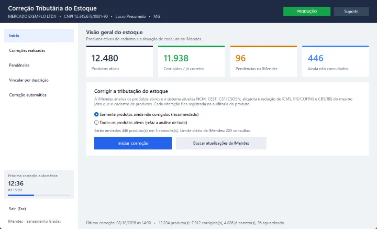Open the 11.938 Corrigidos / já corretos card
This screenshot has height=229, width=377.
[192, 61]
